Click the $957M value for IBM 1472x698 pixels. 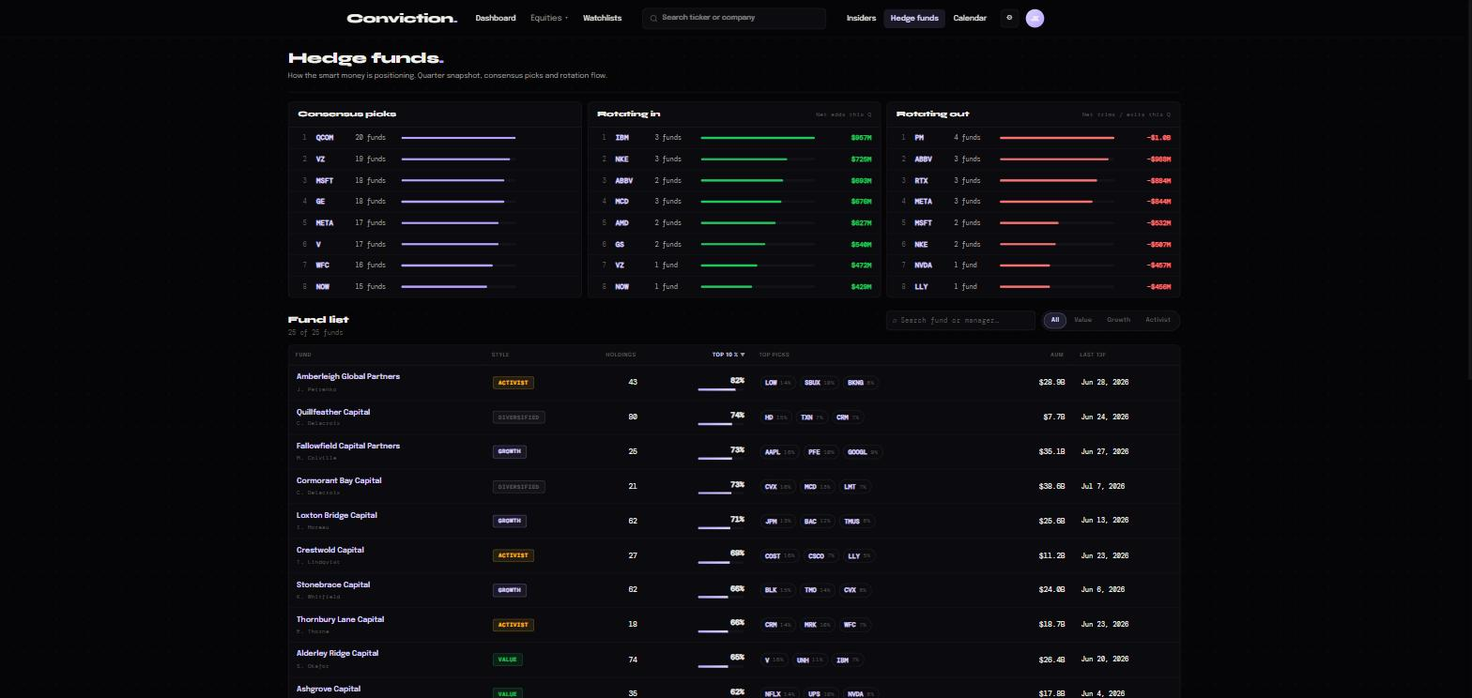coord(861,138)
